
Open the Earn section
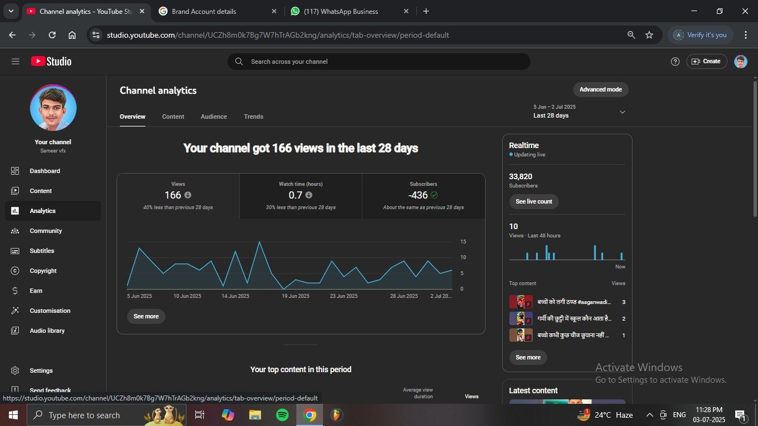pos(53,291)
